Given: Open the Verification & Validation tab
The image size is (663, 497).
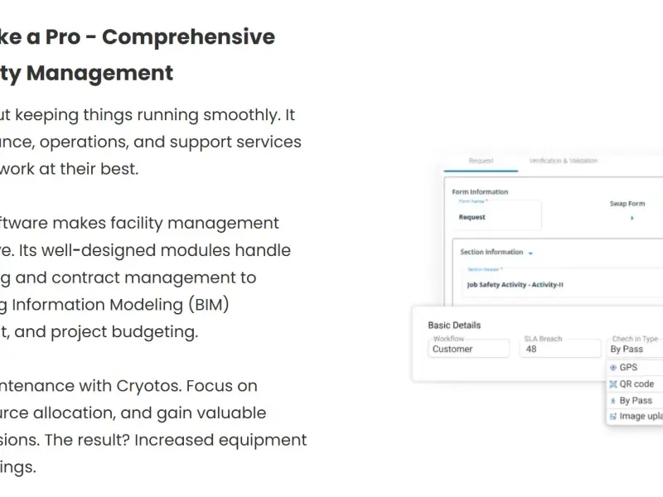Looking at the screenshot, I should click(564, 161).
